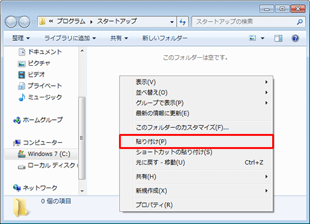This screenshot has width=310, height=224.
Task: Open help with the question mark icon
Action: coord(295,38)
